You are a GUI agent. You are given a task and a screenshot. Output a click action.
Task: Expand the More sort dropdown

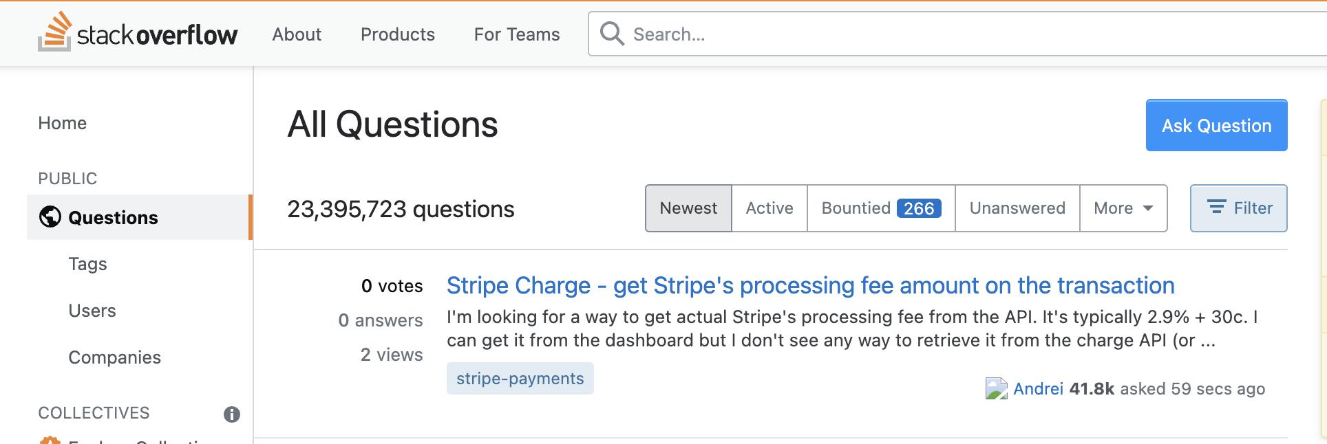pos(1123,208)
